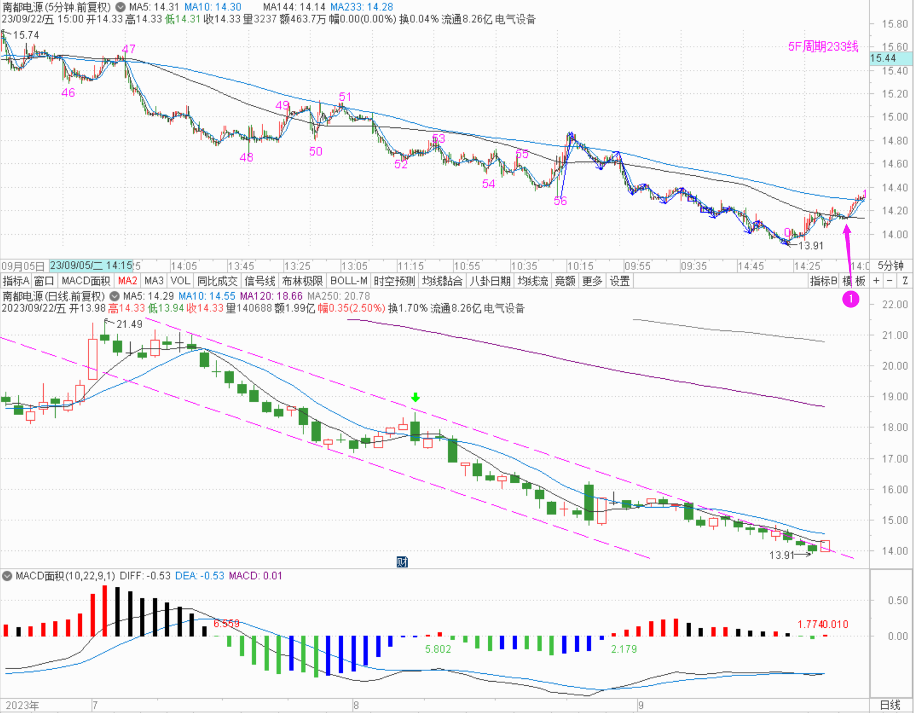Image resolution: width=914 pixels, height=713 pixels.
Task: Expand the MACD面积 indicator dropdown arrow
Action: (7, 576)
